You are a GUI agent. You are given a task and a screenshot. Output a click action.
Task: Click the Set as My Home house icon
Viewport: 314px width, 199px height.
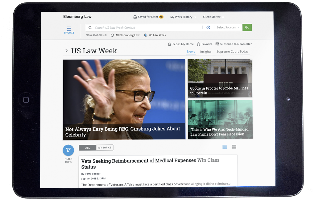click(x=169, y=44)
